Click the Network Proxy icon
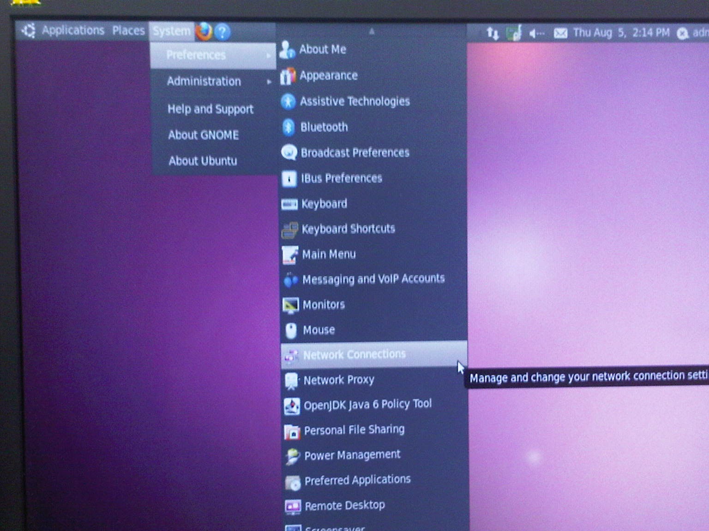Image resolution: width=709 pixels, height=531 pixels. [x=292, y=381]
